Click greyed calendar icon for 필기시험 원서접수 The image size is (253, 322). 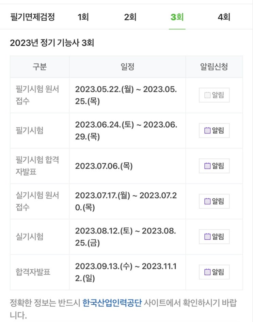(x=207, y=95)
